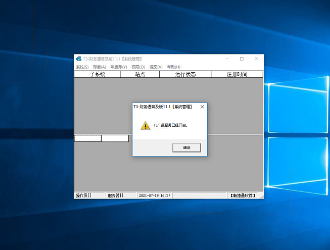Click the 注册时间 column header
The height and width of the screenshot is (250, 330).
coord(237,74)
